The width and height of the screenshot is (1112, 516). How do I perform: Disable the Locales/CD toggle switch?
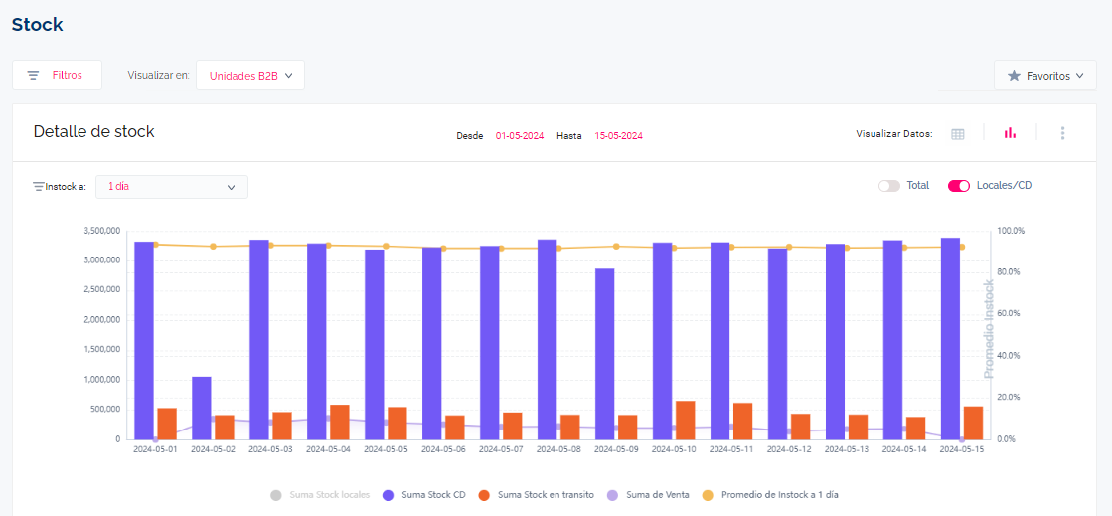click(958, 186)
